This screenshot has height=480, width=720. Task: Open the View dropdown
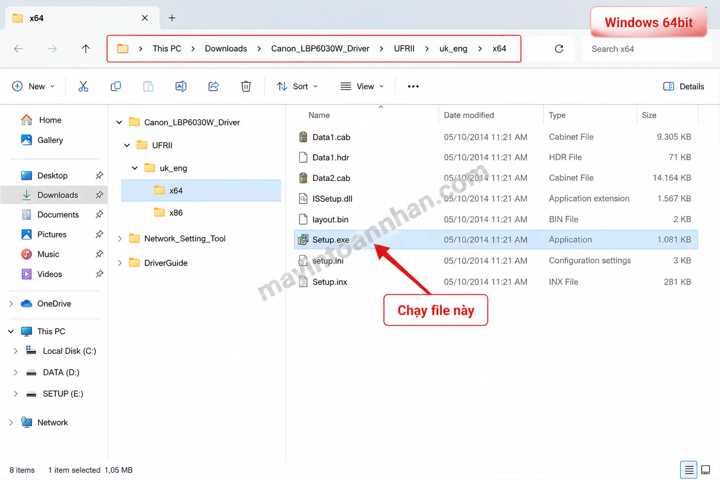pyautogui.click(x=362, y=86)
